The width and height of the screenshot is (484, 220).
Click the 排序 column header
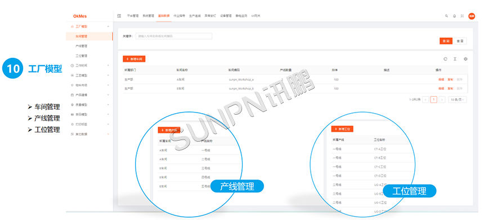[x=335, y=70]
